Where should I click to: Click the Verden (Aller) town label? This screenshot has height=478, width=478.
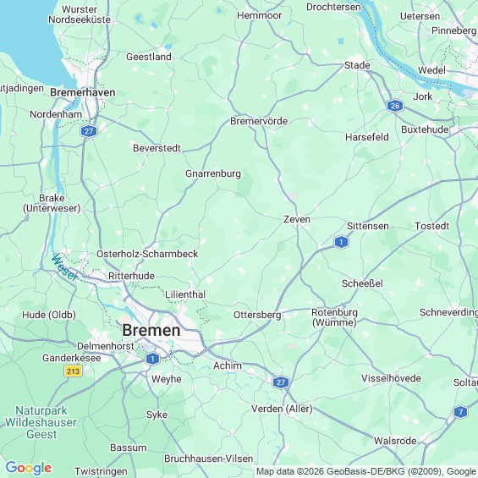point(282,409)
